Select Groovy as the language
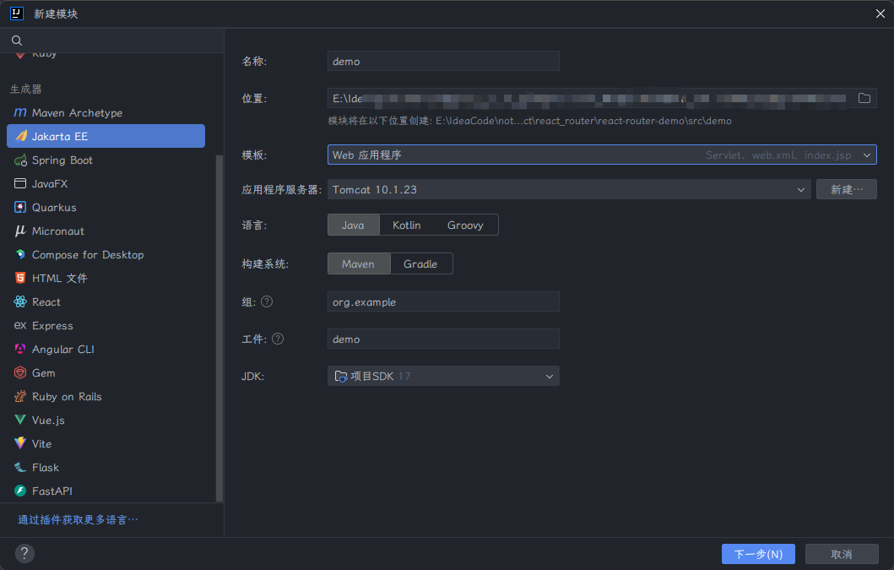 coord(465,225)
